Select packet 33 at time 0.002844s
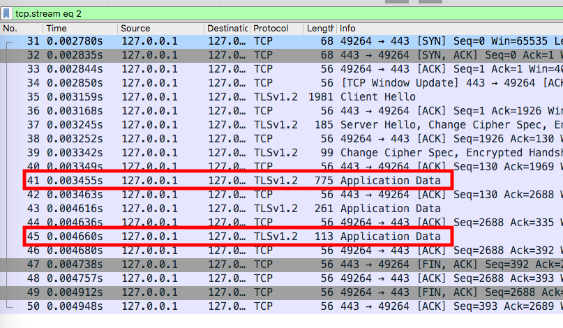This screenshot has height=328, width=563. [282, 69]
